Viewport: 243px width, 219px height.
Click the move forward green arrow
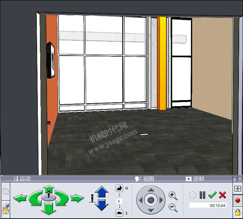[49, 189]
